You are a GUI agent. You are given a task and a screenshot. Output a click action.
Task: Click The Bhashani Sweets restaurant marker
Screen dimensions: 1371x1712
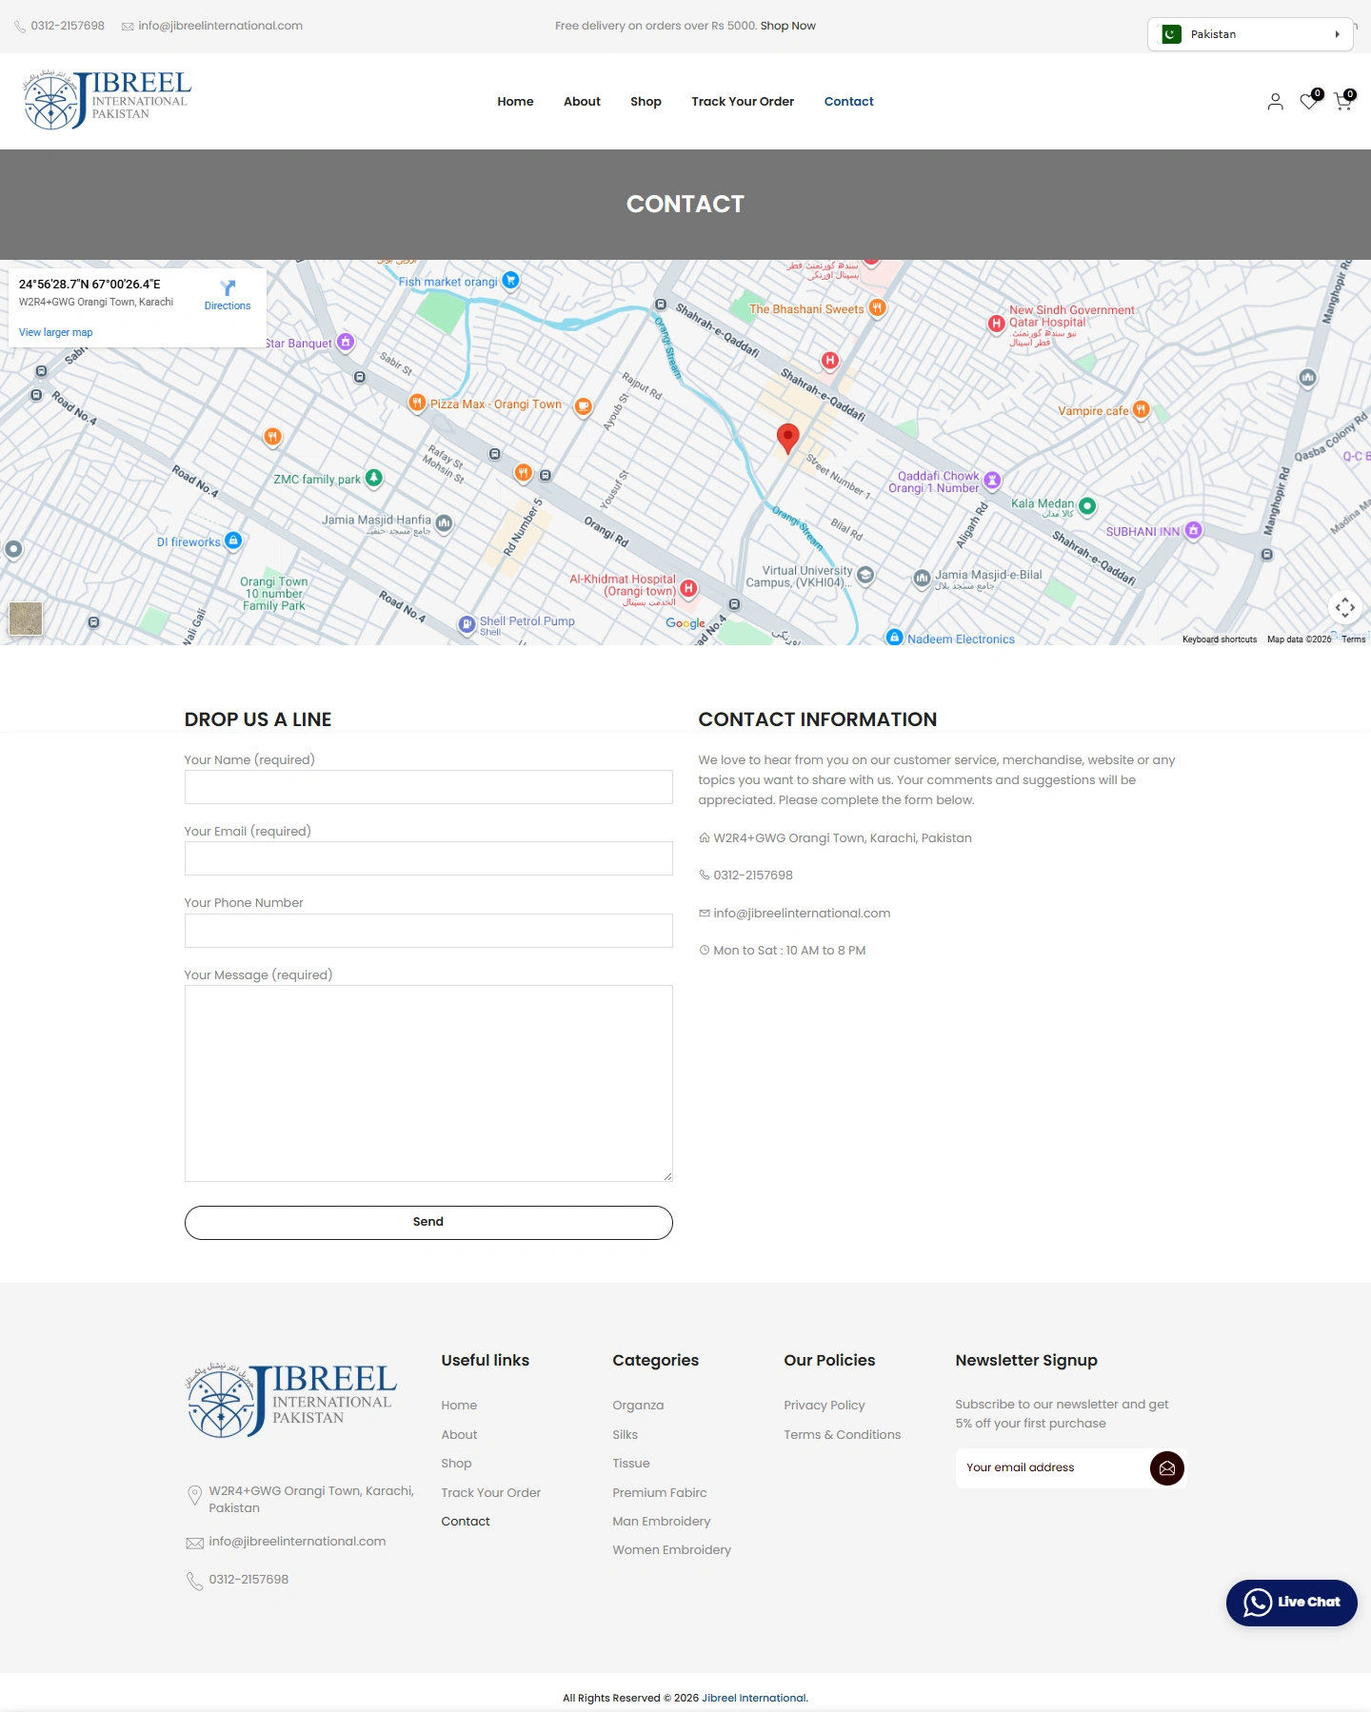[877, 307]
